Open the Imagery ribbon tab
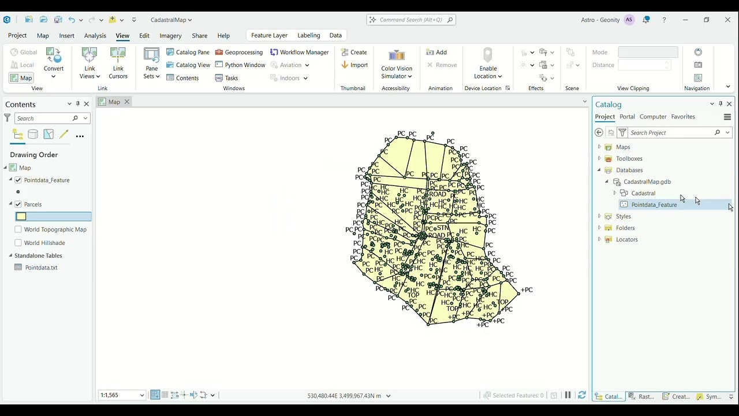 [x=170, y=36]
